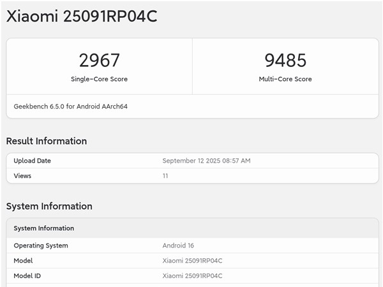383x287 pixels.
Task: Click the Result Information heading
Action: [x=47, y=141]
